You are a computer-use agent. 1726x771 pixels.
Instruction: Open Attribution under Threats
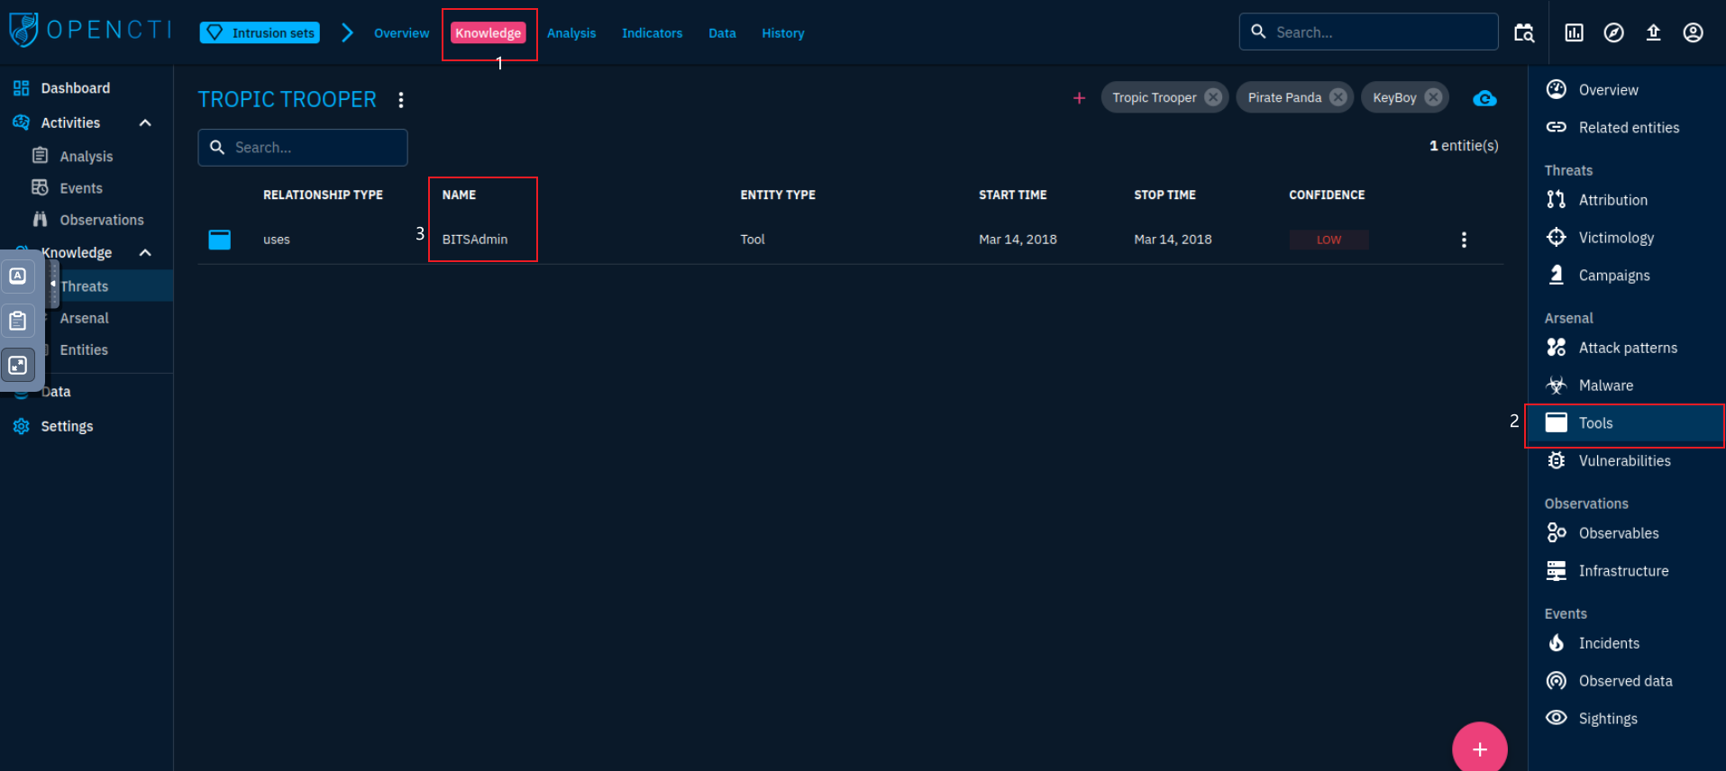(1626, 200)
